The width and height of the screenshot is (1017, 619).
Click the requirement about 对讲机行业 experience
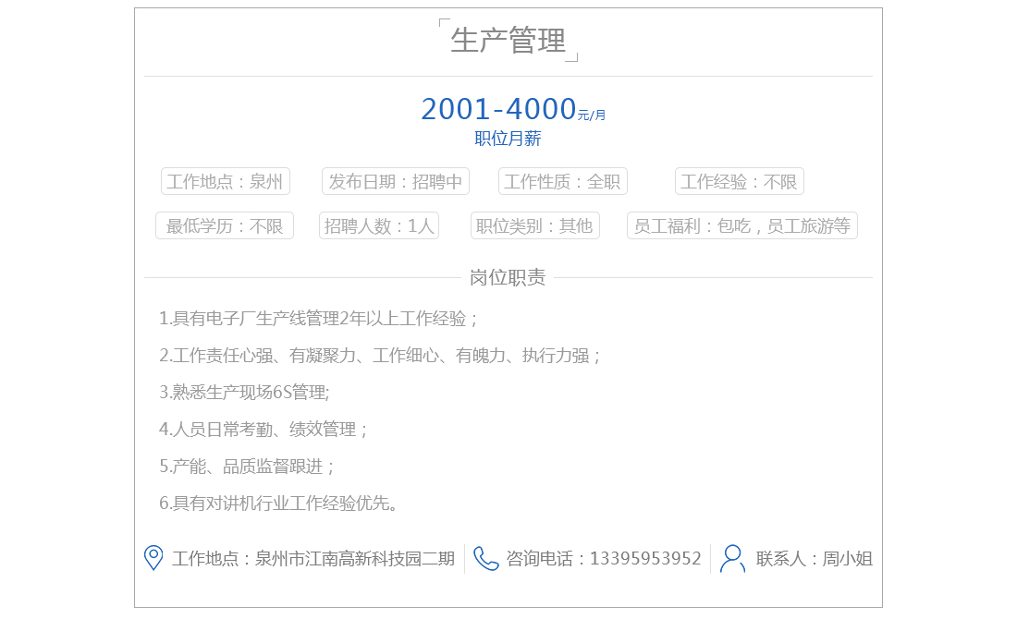279,503
